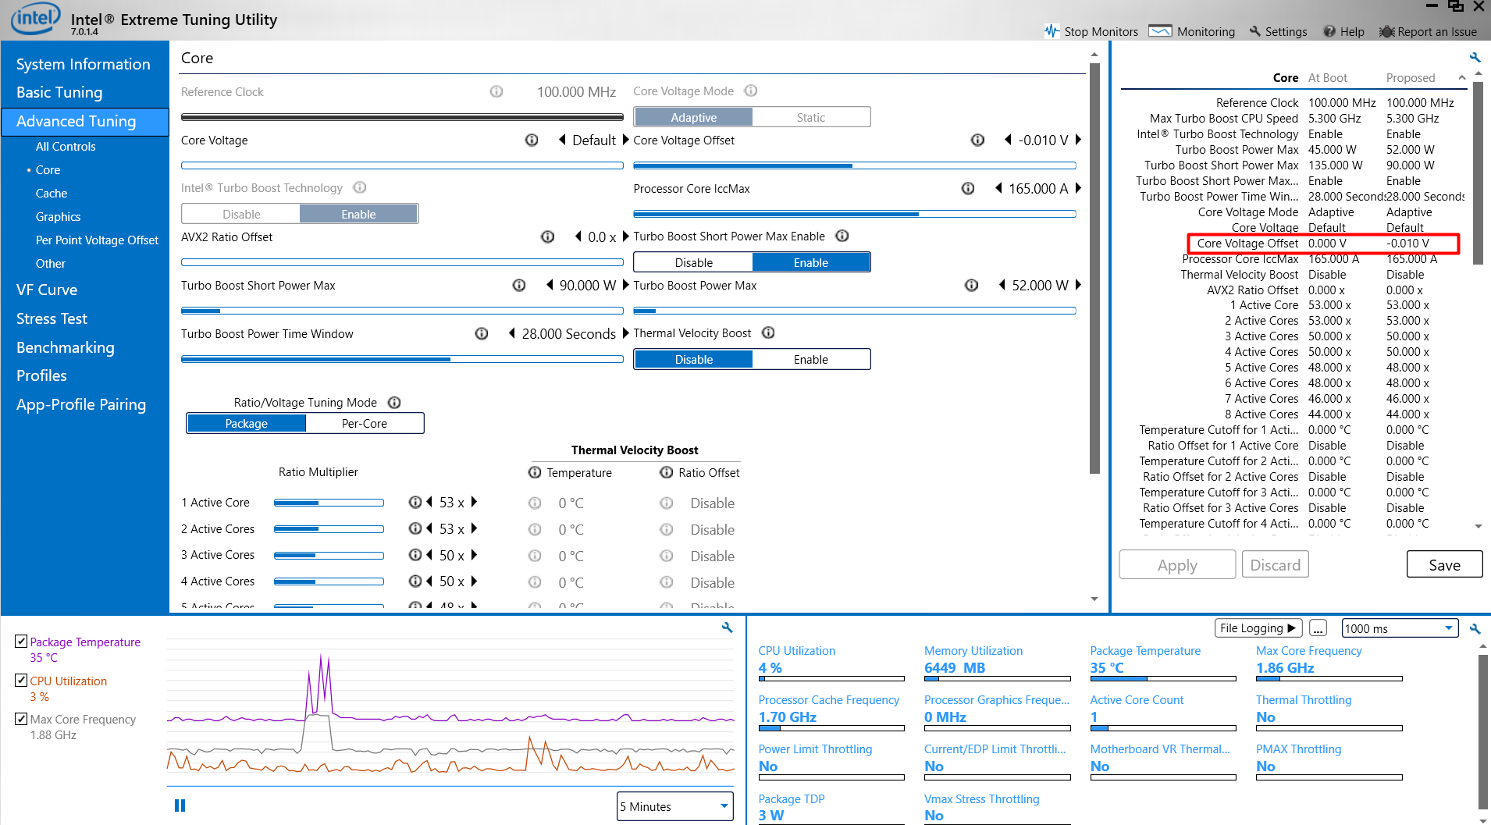The image size is (1491, 825).
Task: Select Per Point Voltage Offset item
Action: [97, 240]
